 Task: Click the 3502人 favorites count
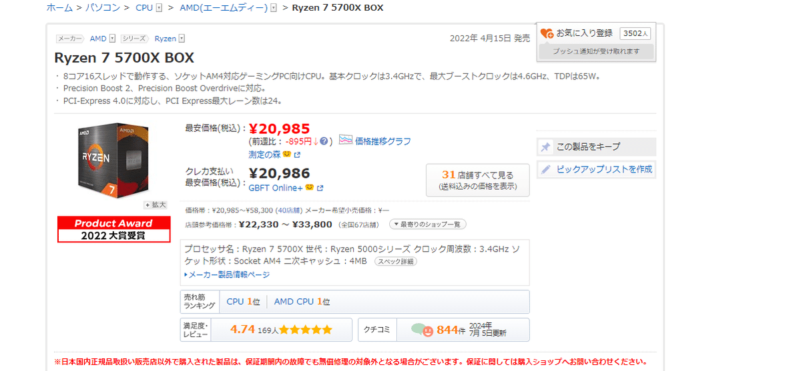635,33
